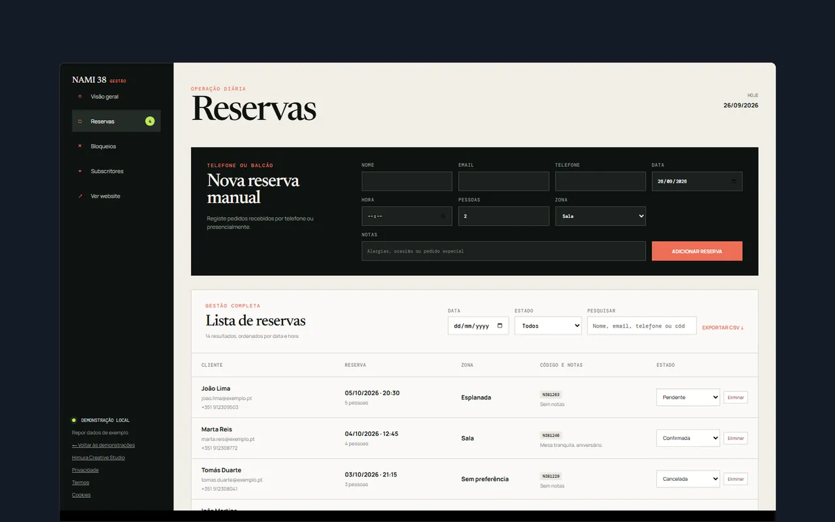The image size is (835, 522).
Task: Click the Nome input field
Action: pos(407,181)
